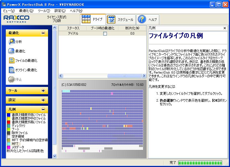Click the 停止 (Stop) octagon icon
230x167 pixels.
coord(11,79)
